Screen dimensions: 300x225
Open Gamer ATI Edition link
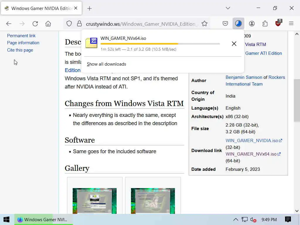pyautogui.click(x=264, y=53)
